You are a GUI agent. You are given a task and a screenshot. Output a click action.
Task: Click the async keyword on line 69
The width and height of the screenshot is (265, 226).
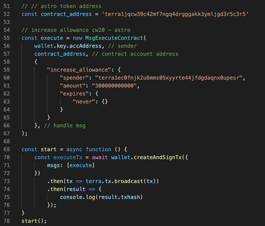74,149
